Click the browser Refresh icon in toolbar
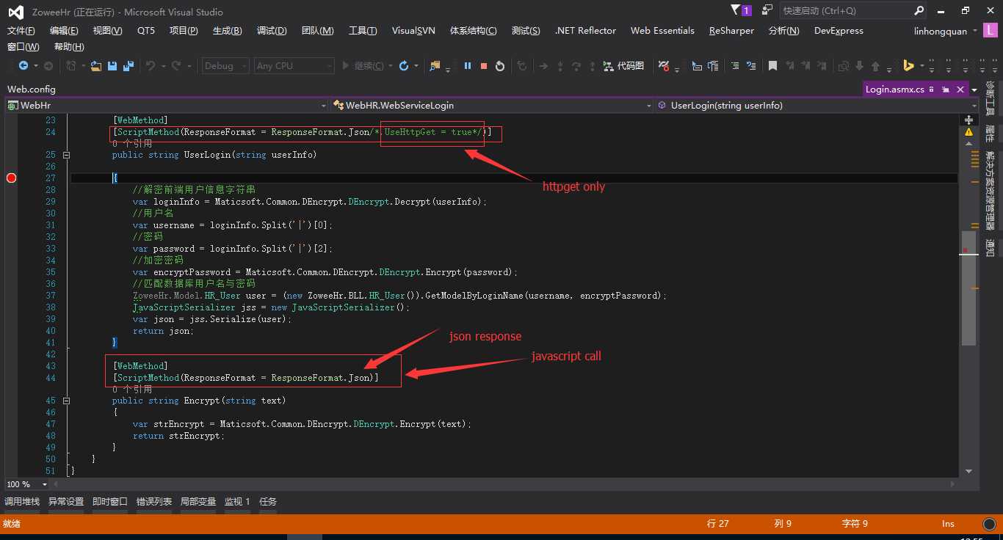The width and height of the screenshot is (1003, 540). [x=404, y=66]
